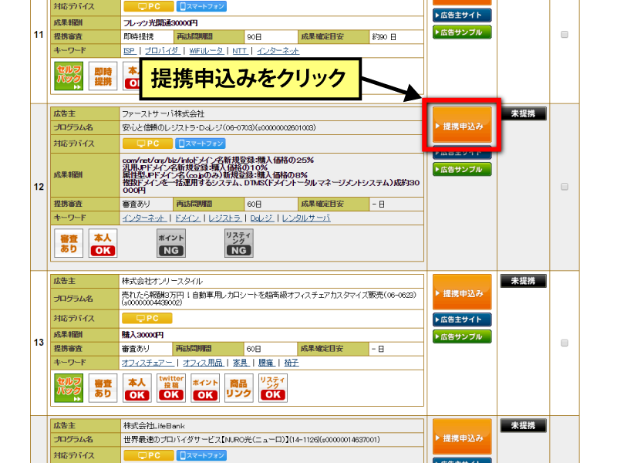Select the checkbox for row 12
Screen dimensions: 617x463
click(x=565, y=187)
